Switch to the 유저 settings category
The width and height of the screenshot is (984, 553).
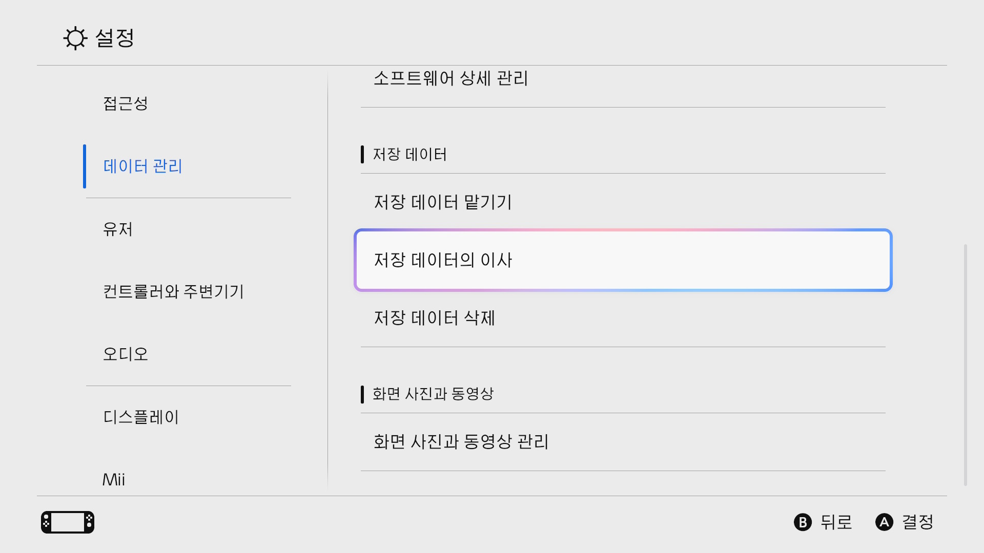[117, 229]
